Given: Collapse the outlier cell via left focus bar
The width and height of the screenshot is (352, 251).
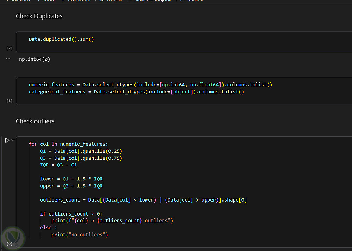Looking at the screenshot, I should (2, 193).
